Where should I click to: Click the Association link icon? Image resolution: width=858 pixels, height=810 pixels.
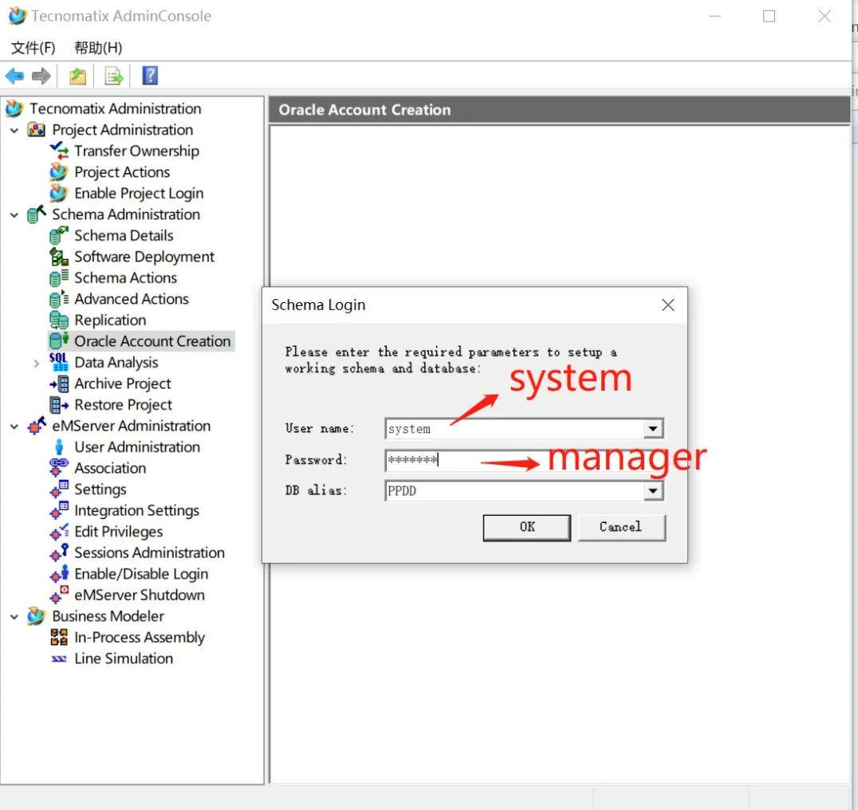point(58,468)
